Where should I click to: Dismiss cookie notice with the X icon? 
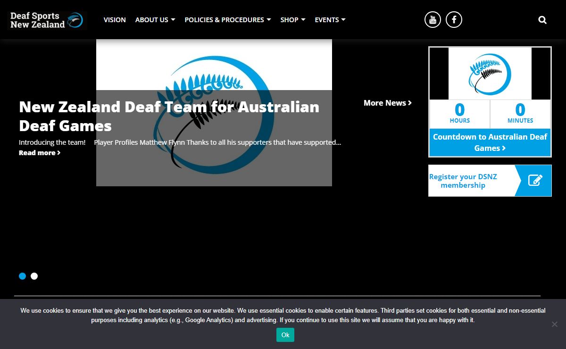pyautogui.click(x=555, y=324)
